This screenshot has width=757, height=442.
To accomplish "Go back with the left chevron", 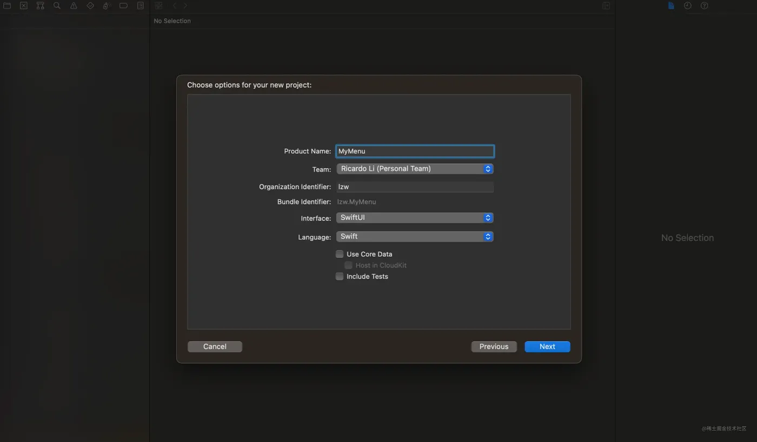I will [175, 5].
